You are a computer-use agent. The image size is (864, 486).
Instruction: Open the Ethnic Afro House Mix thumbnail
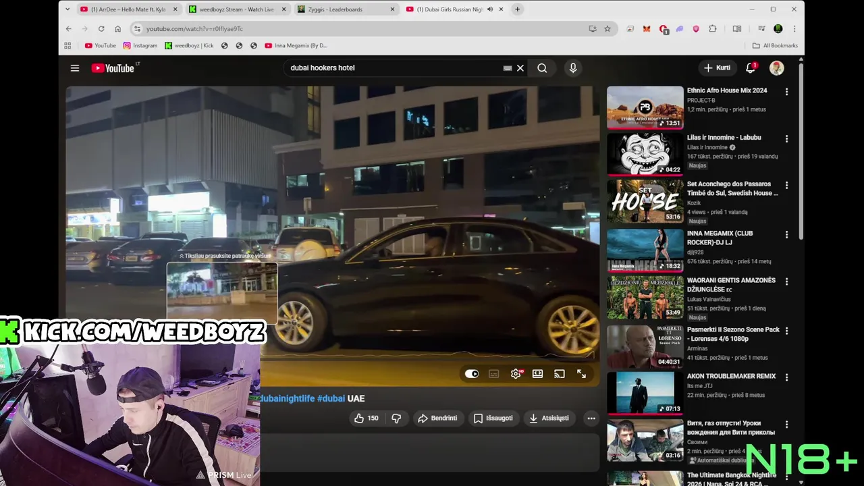645,107
